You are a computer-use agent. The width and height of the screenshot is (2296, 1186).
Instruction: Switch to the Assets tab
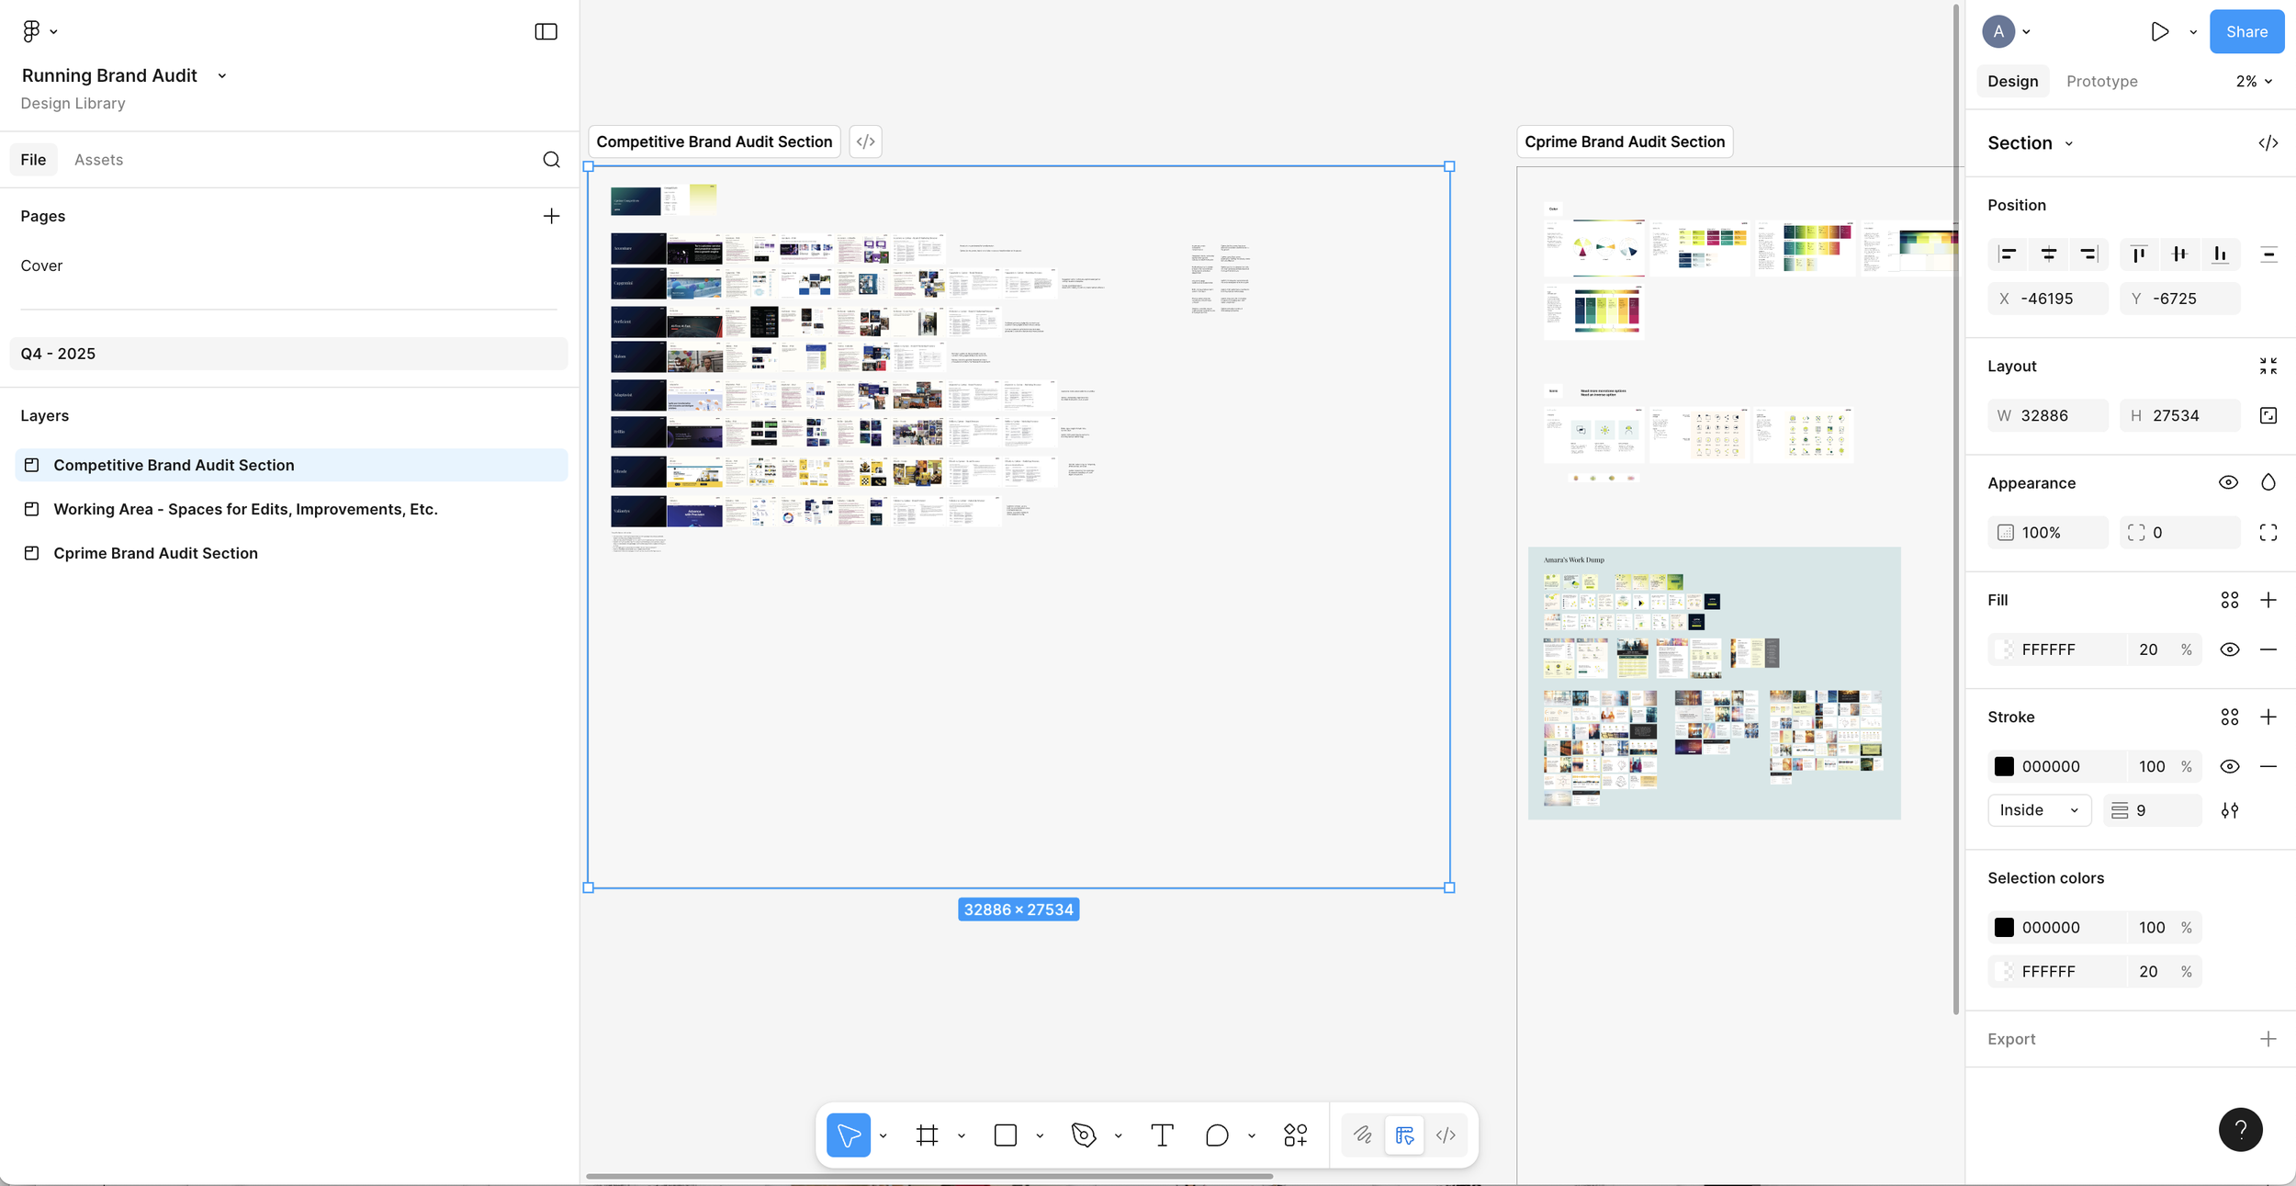98,160
